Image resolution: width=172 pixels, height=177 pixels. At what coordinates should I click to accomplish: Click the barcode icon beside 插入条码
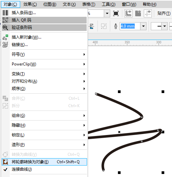(x=5, y=13)
